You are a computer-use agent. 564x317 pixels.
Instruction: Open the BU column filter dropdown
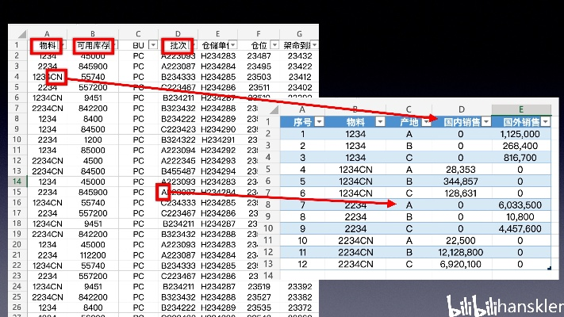pos(153,45)
